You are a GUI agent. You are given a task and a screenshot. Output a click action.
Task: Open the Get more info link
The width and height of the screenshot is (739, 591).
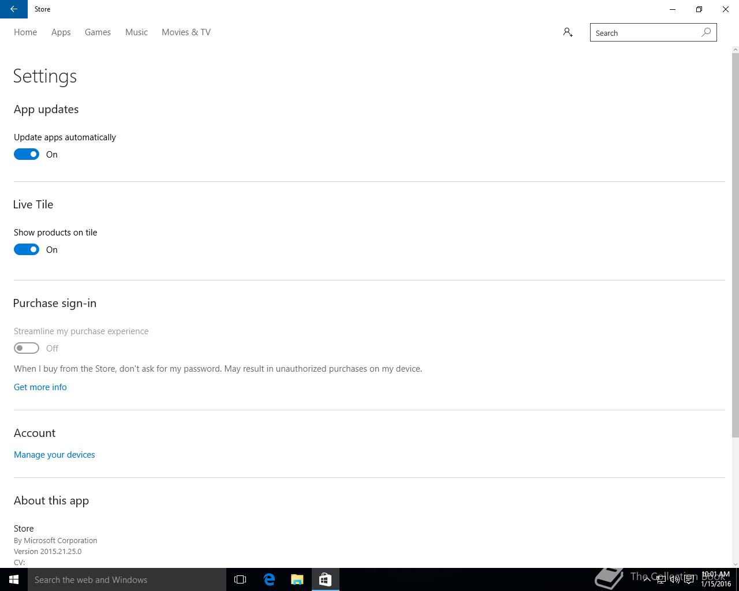(x=40, y=387)
